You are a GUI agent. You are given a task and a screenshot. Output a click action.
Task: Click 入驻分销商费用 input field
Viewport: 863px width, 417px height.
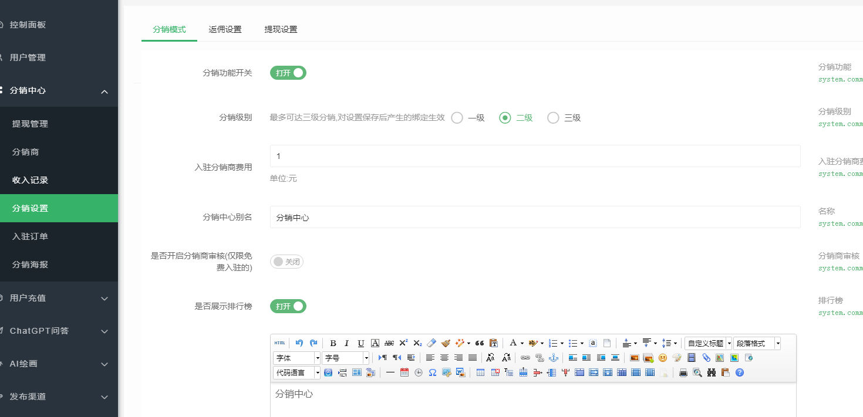(535, 156)
